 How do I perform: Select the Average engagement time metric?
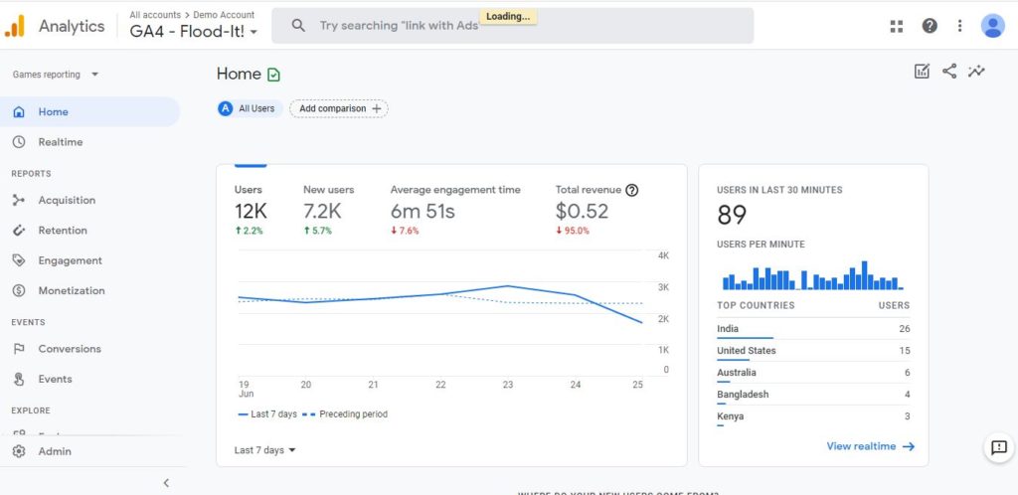coord(455,212)
